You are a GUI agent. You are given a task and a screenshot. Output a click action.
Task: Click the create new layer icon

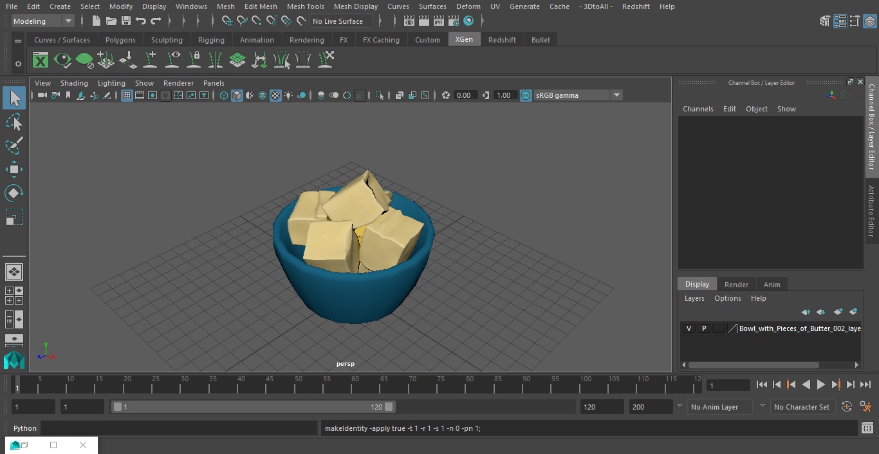click(x=838, y=312)
